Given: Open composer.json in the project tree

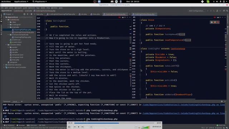Looking at the screenshot, I should (18, 55).
